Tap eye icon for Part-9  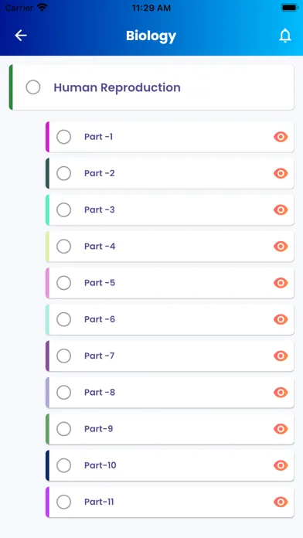[281, 429]
